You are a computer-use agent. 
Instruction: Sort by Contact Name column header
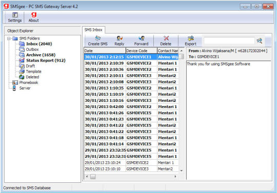pyautogui.click(x=168, y=51)
